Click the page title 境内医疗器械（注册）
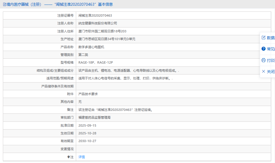 pos(24,4)
